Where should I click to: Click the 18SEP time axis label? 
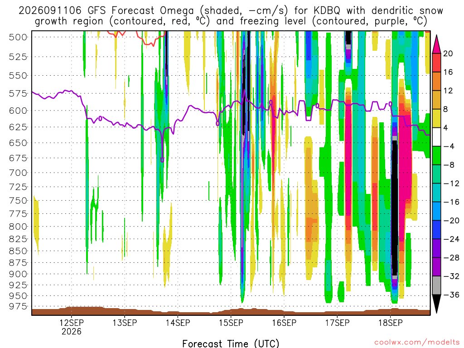tap(391, 323)
